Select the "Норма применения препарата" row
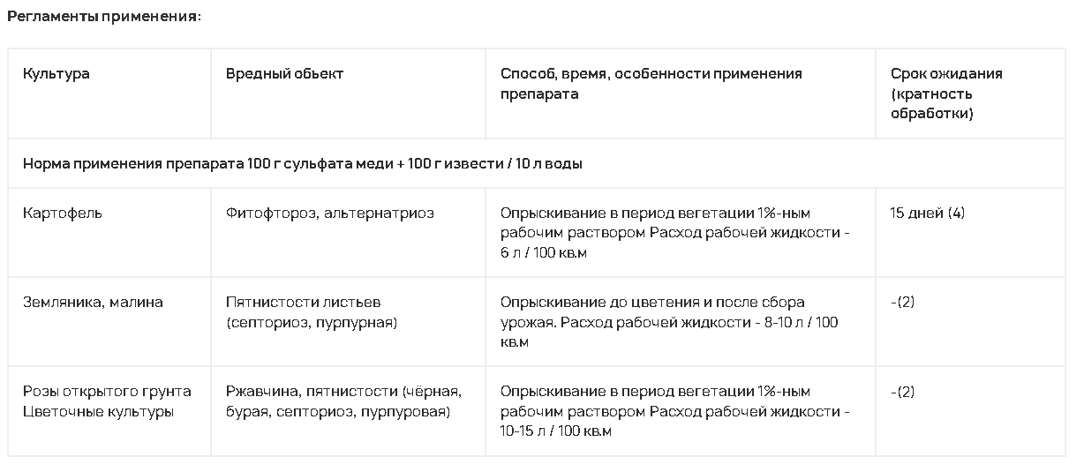 [302, 163]
